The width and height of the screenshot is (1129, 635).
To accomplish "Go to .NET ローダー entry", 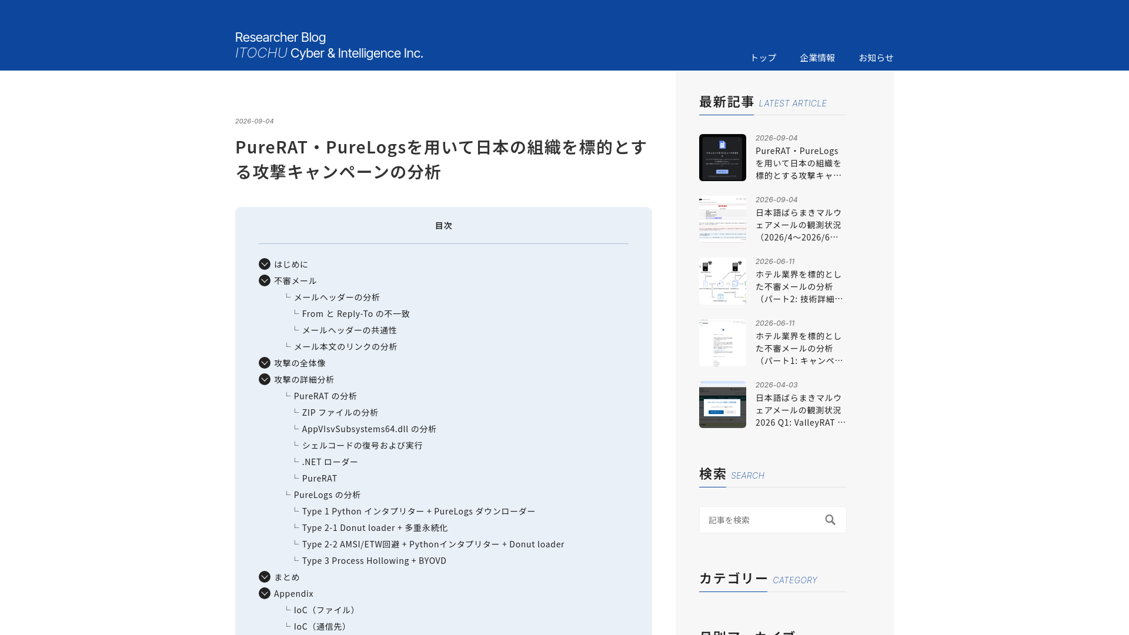I will coord(330,462).
